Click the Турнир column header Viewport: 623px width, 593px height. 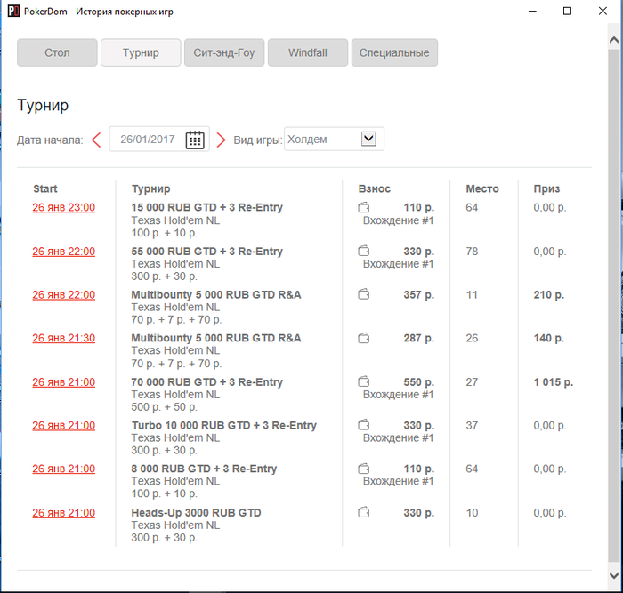(151, 188)
